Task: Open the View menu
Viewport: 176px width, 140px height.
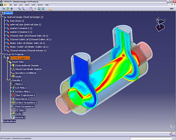Action: 21,5
